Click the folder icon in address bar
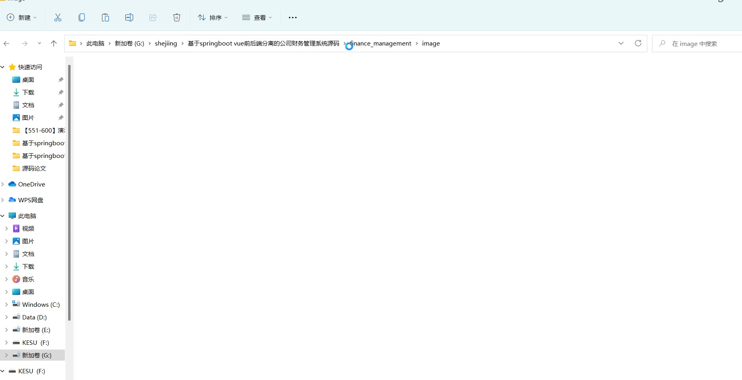Image resolution: width=742 pixels, height=380 pixels. click(73, 43)
